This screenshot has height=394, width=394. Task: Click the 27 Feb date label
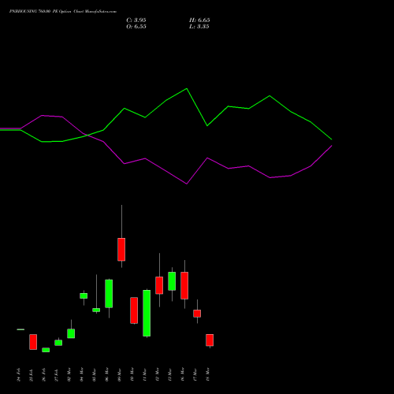(x=57, y=375)
